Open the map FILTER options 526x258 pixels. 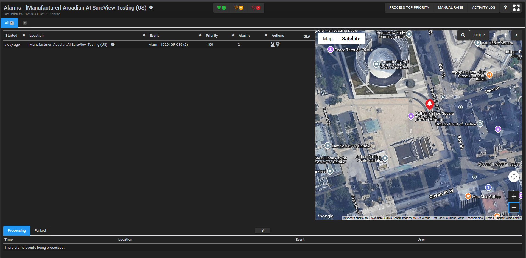pos(479,35)
